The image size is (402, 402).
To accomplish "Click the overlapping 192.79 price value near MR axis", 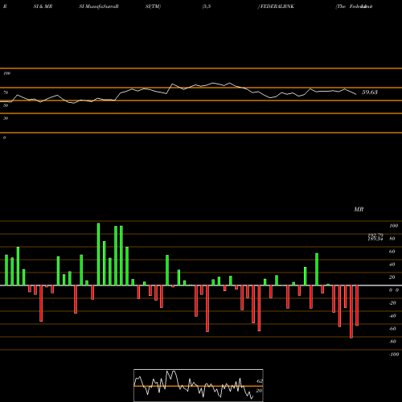I will [x=375, y=235].
